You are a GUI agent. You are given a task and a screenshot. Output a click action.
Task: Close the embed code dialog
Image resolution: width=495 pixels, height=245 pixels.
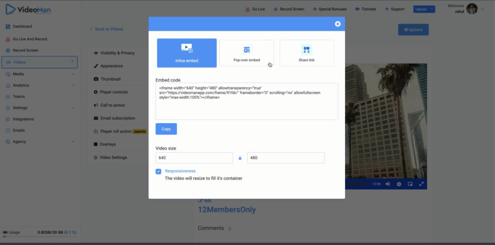[x=337, y=24]
